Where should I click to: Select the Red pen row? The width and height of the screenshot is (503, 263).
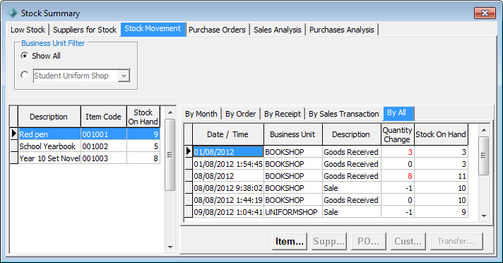click(x=85, y=134)
